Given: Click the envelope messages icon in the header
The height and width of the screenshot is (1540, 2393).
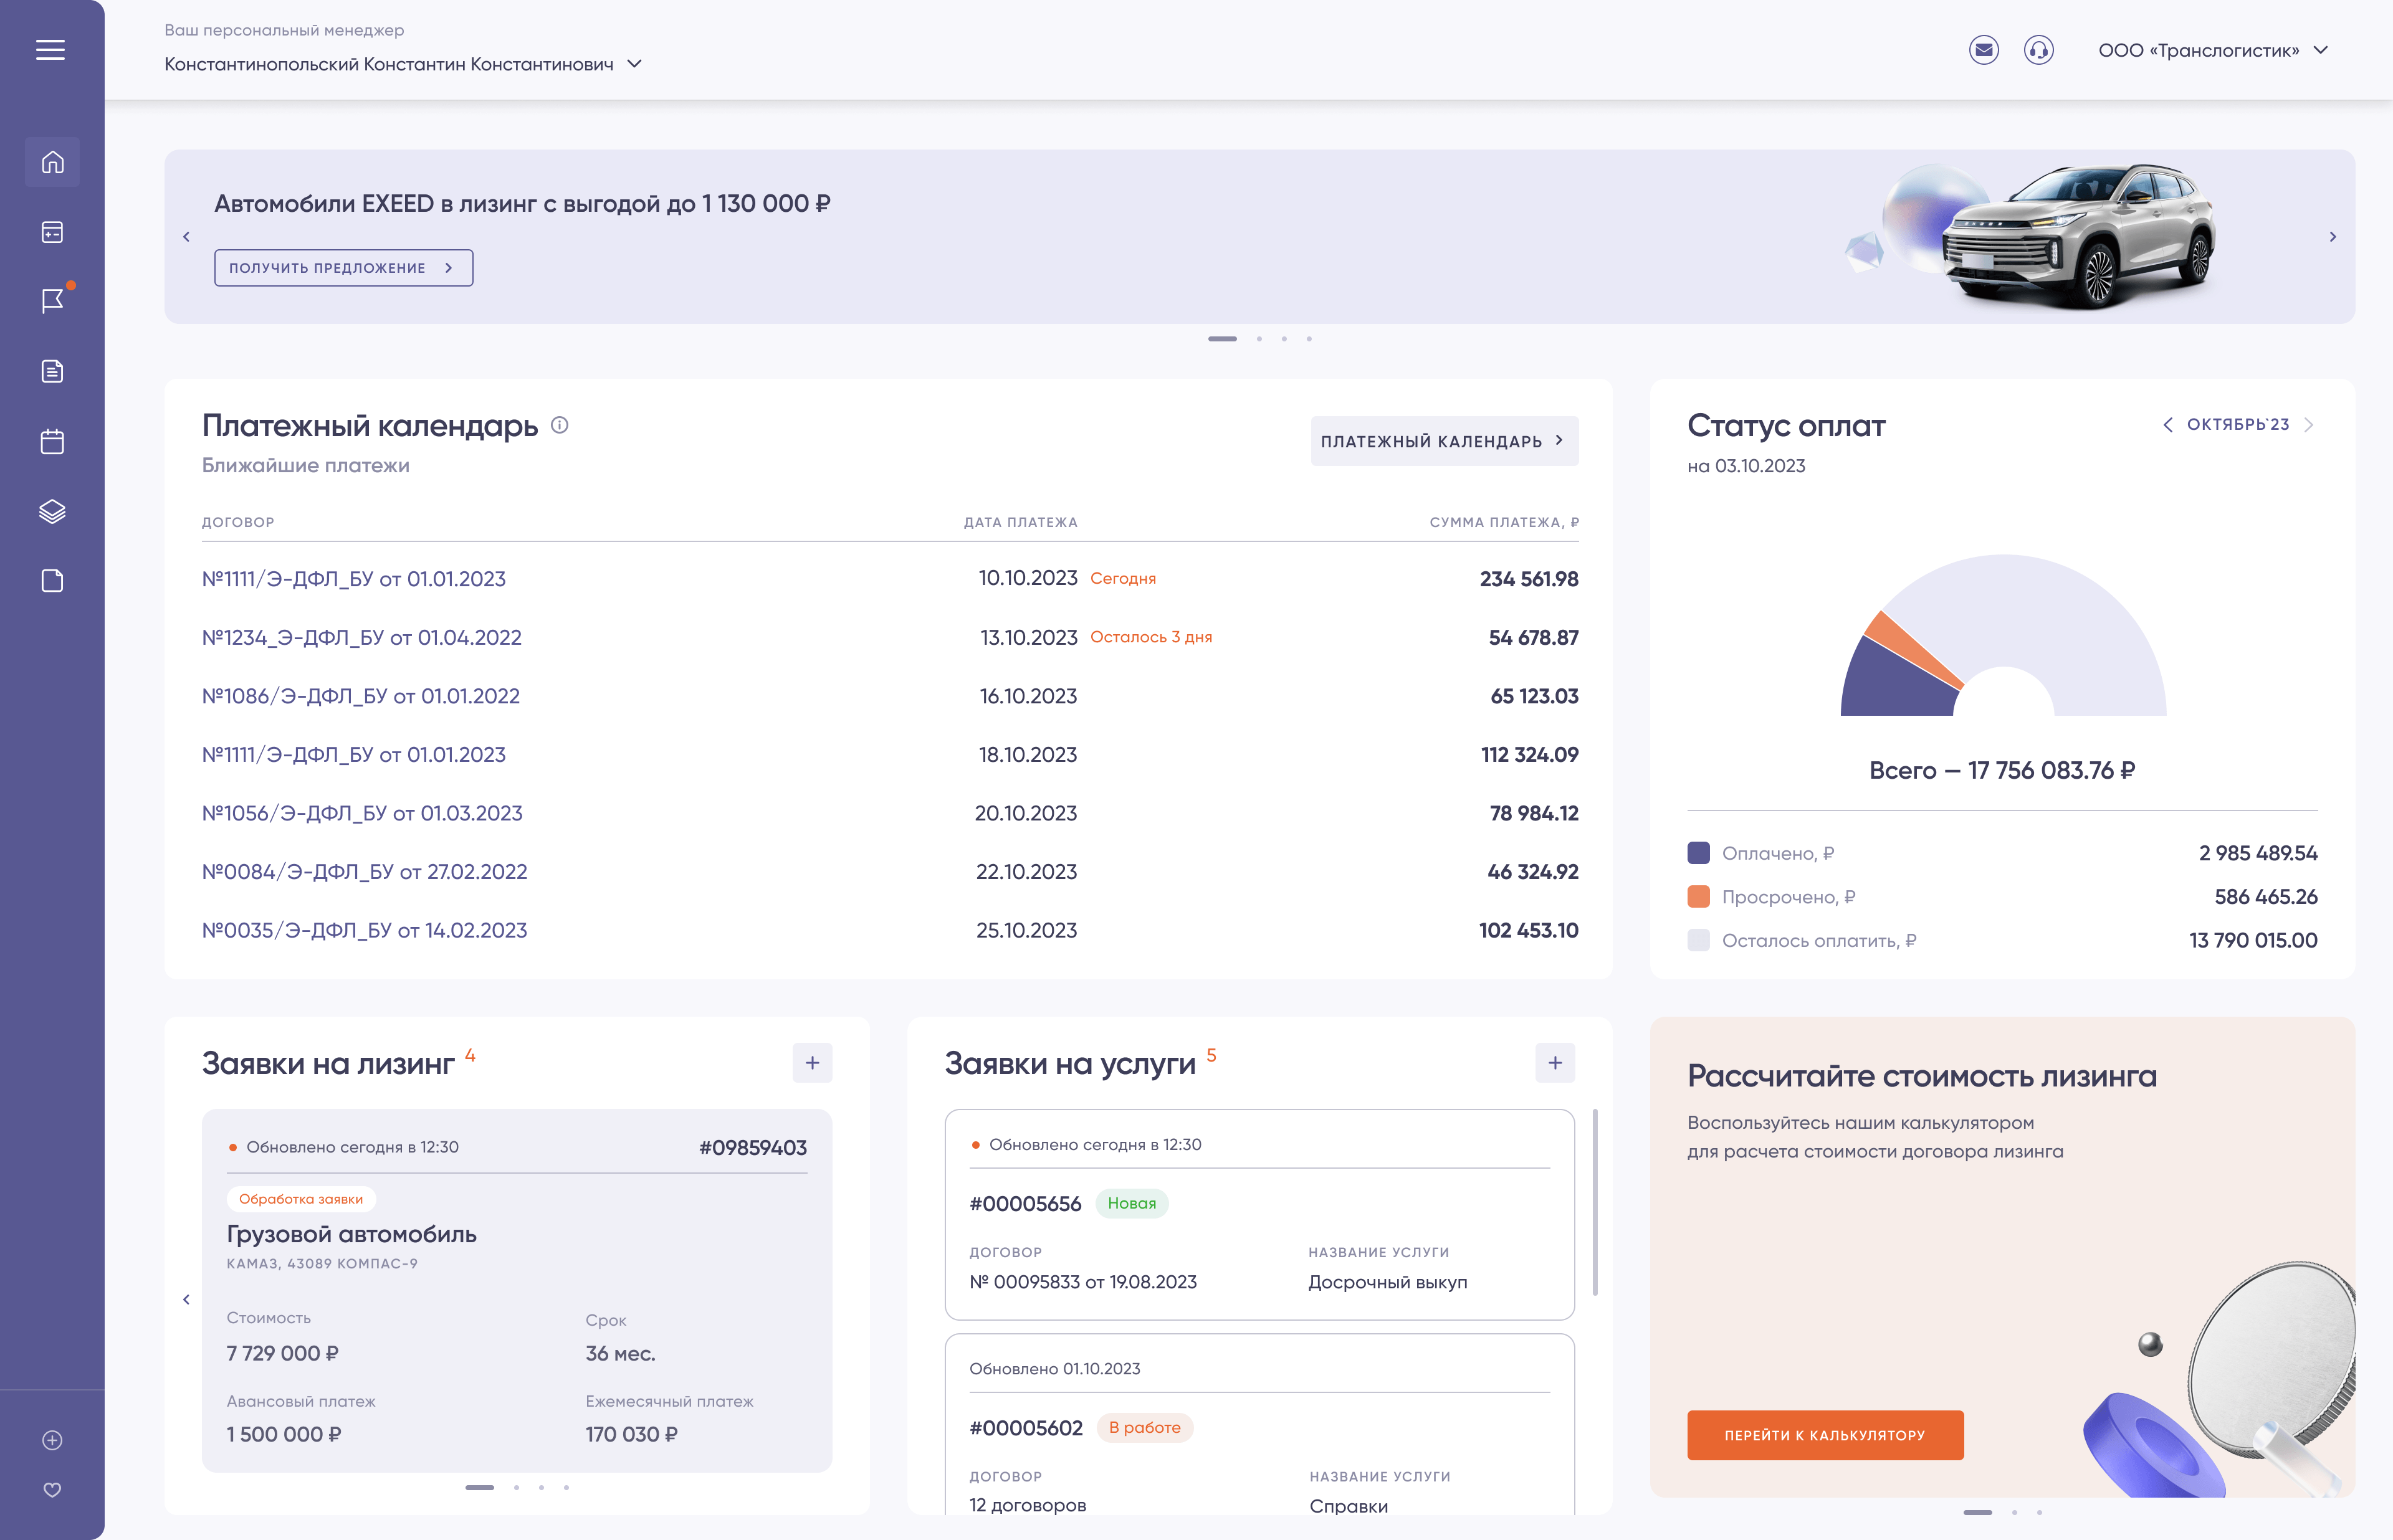Looking at the screenshot, I should 1983,50.
